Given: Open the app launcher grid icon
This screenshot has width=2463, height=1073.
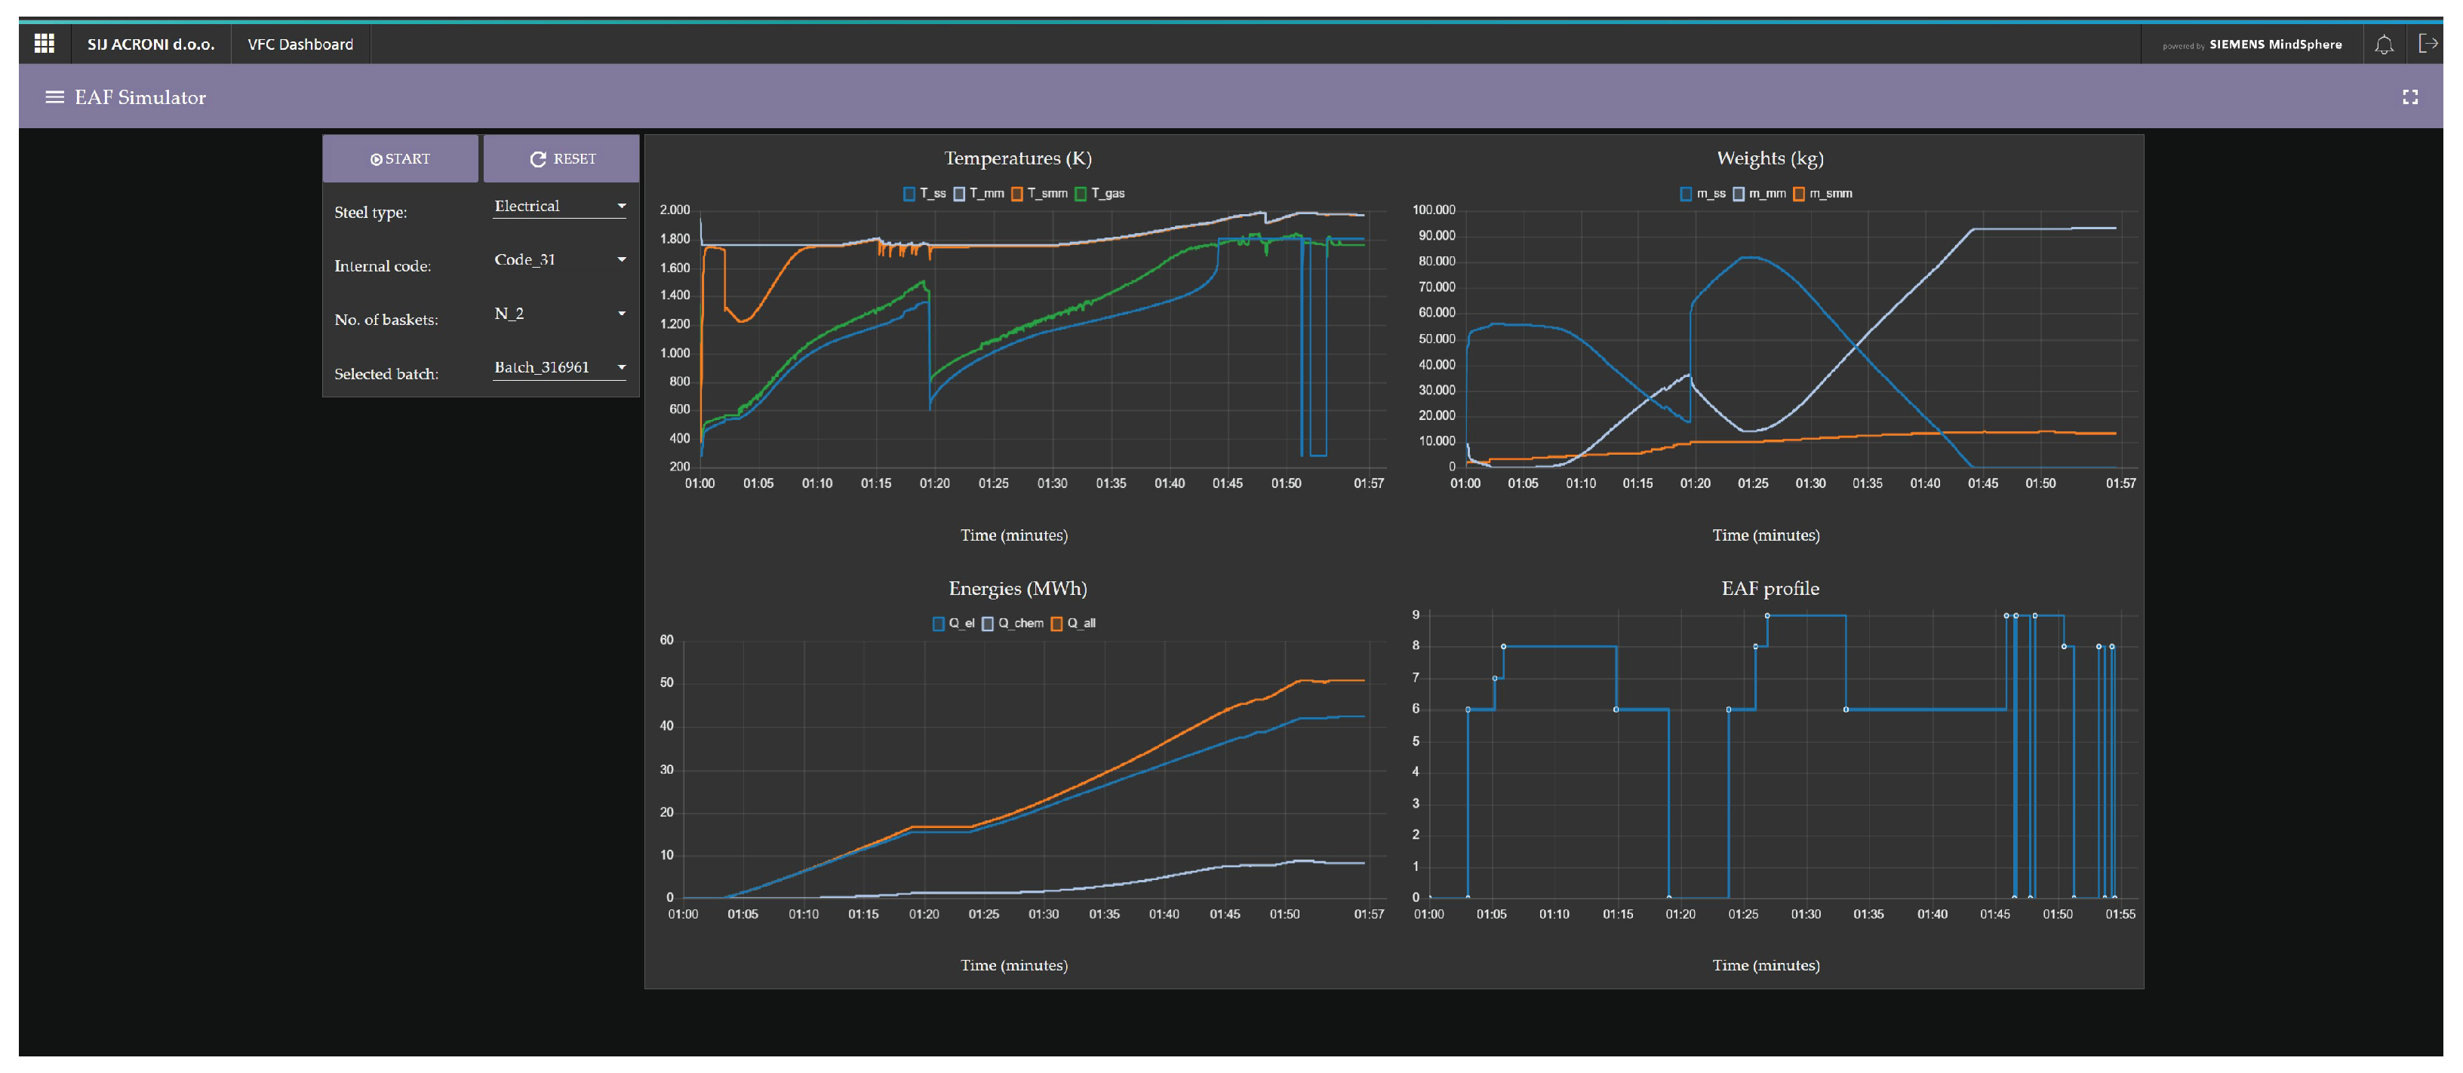Looking at the screenshot, I should pos(44,43).
